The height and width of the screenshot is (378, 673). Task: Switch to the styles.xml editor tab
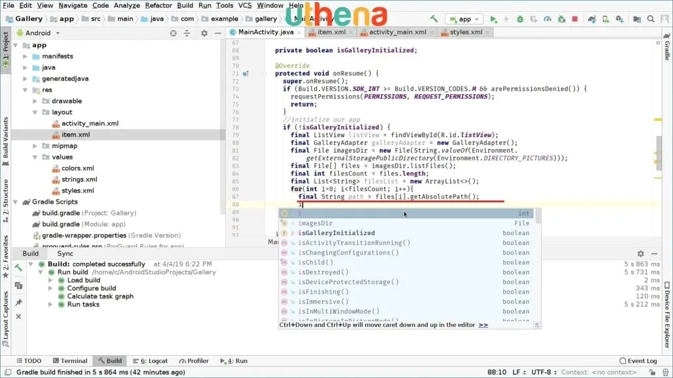[466, 32]
